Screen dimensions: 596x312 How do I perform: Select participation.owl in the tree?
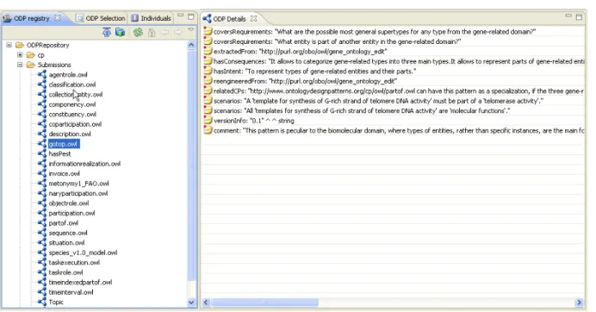coord(71,213)
